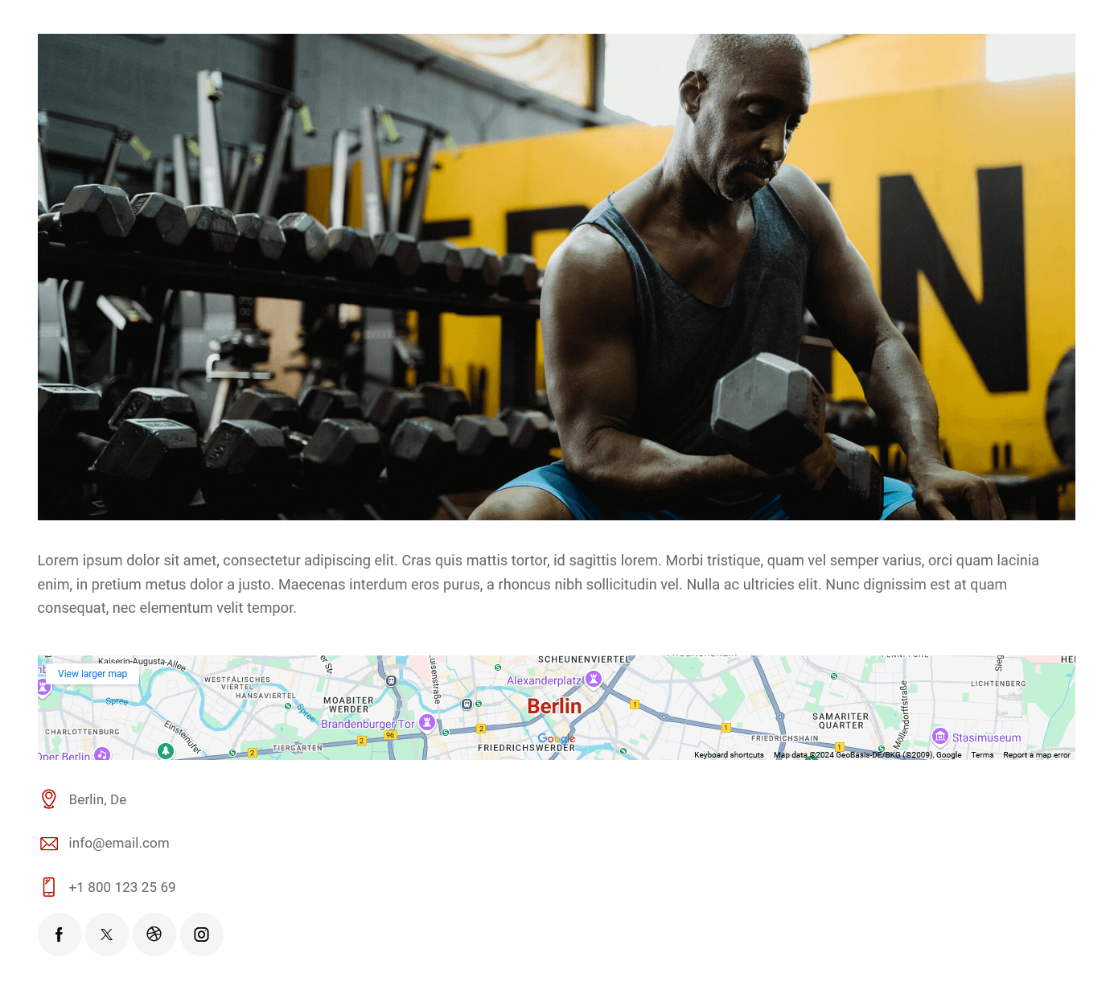Image resolution: width=1114 pixels, height=994 pixels.
Task: Click the Google logo on the map
Action: pyautogui.click(x=557, y=739)
